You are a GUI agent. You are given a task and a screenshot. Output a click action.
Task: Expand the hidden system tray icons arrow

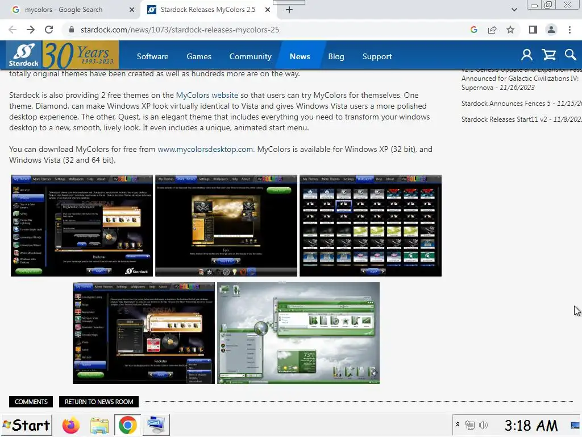tap(458, 424)
